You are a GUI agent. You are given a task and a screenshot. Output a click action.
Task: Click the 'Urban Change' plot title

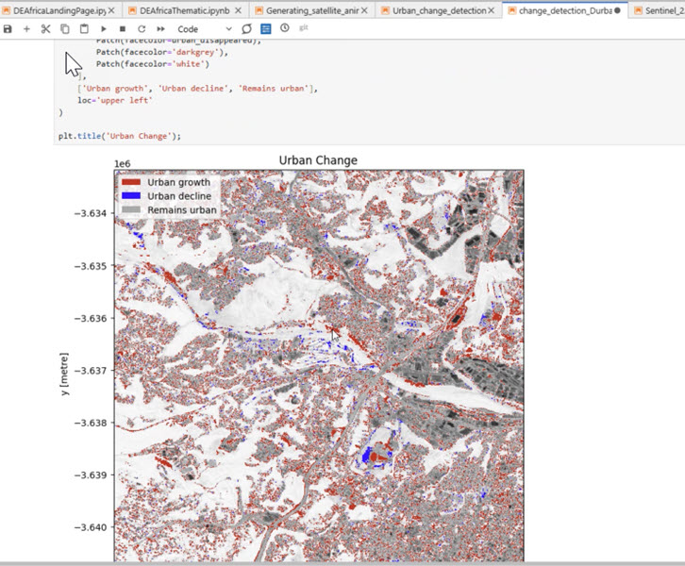pyautogui.click(x=318, y=160)
